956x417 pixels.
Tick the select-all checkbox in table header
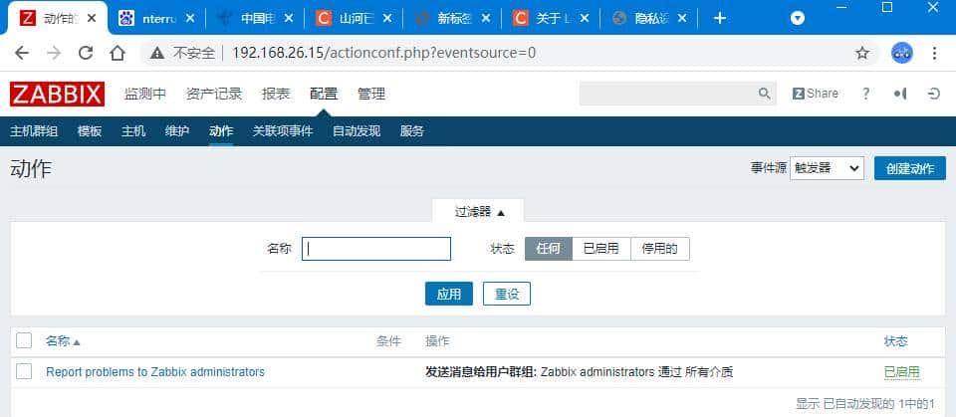coord(24,340)
